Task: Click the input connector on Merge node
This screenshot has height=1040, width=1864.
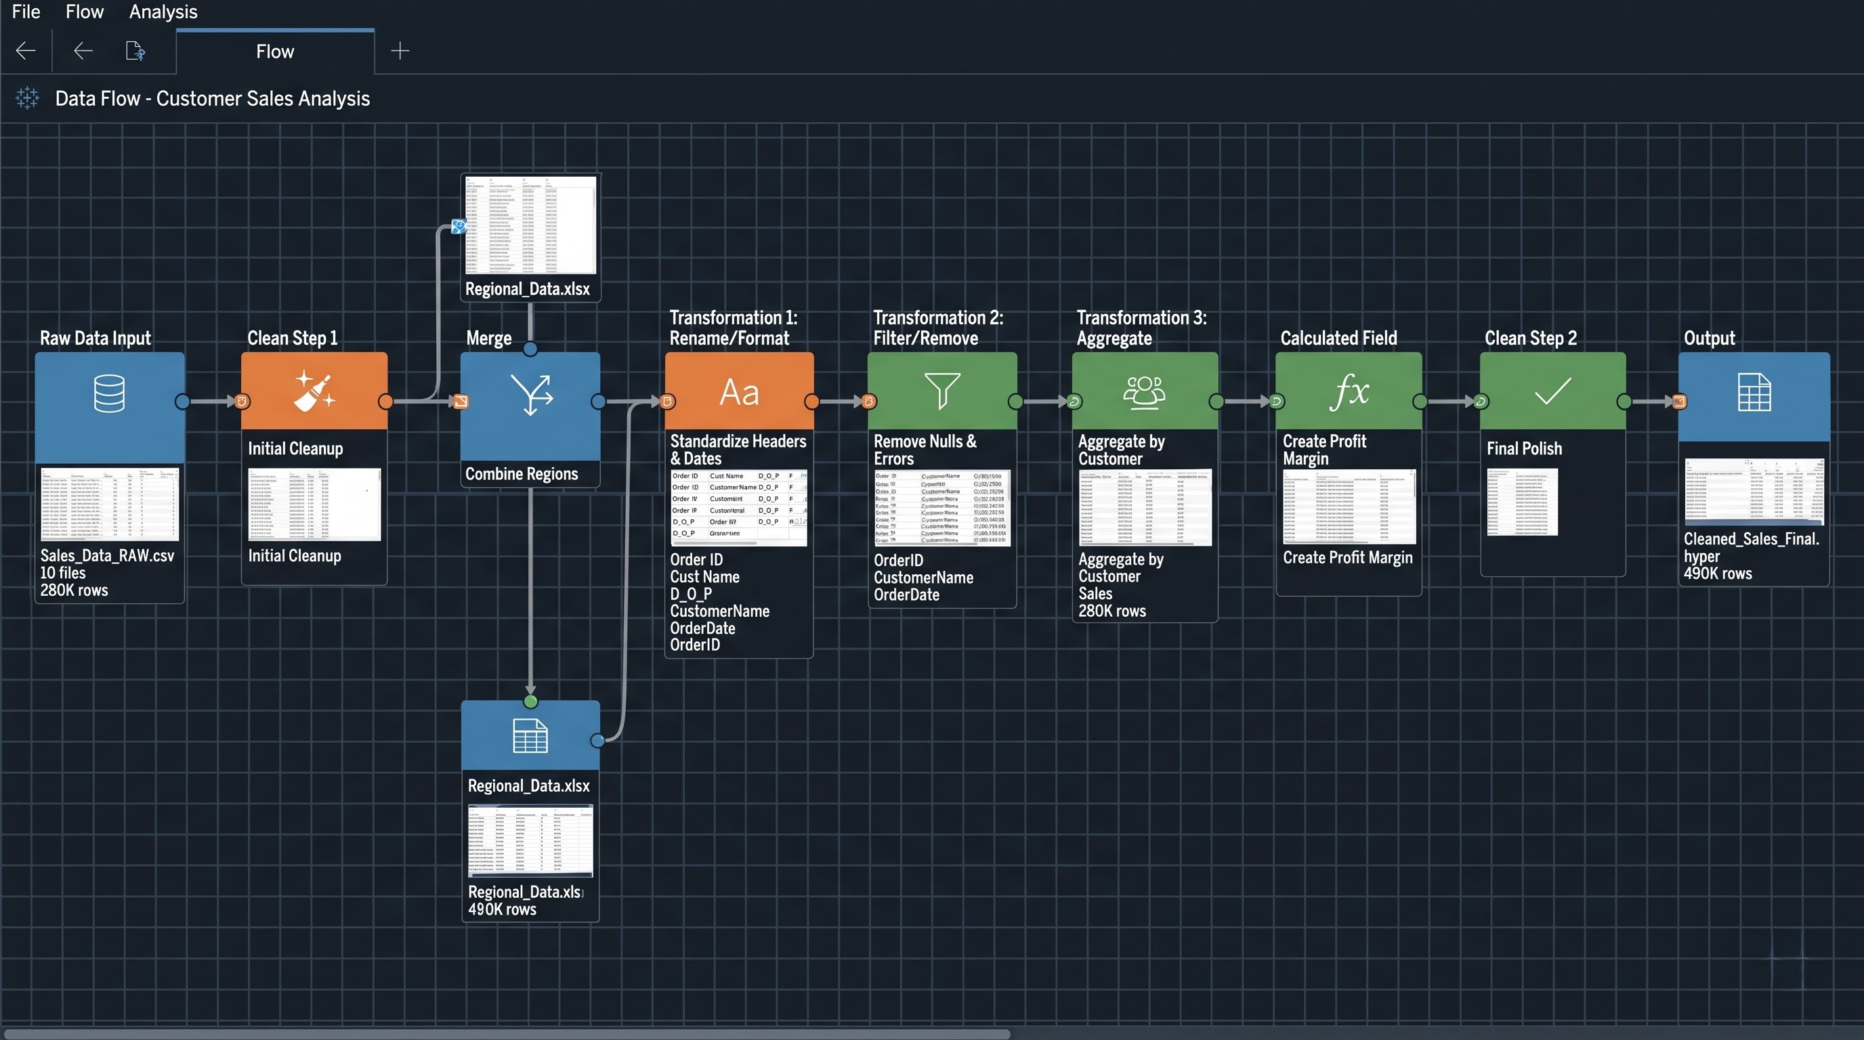Action: click(461, 402)
